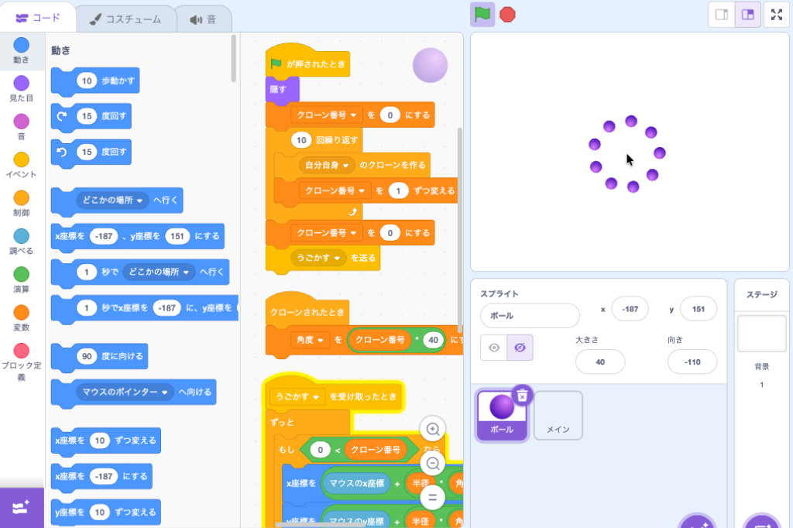Screen dimensions: 793x528
Task: Select the 変数 block category
Action: click(x=22, y=317)
